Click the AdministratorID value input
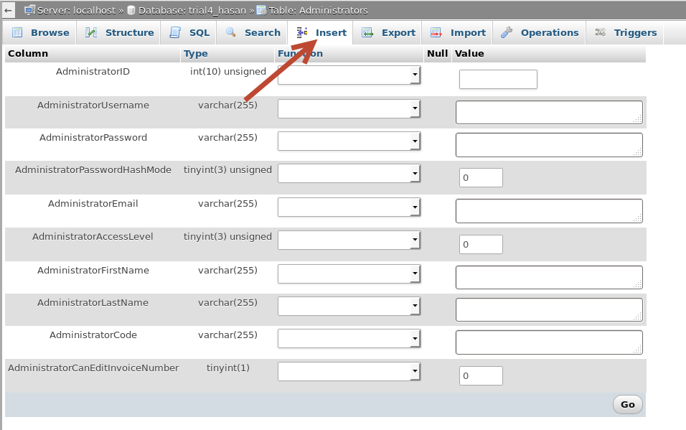This screenshot has width=686, height=430. pos(498,79)
